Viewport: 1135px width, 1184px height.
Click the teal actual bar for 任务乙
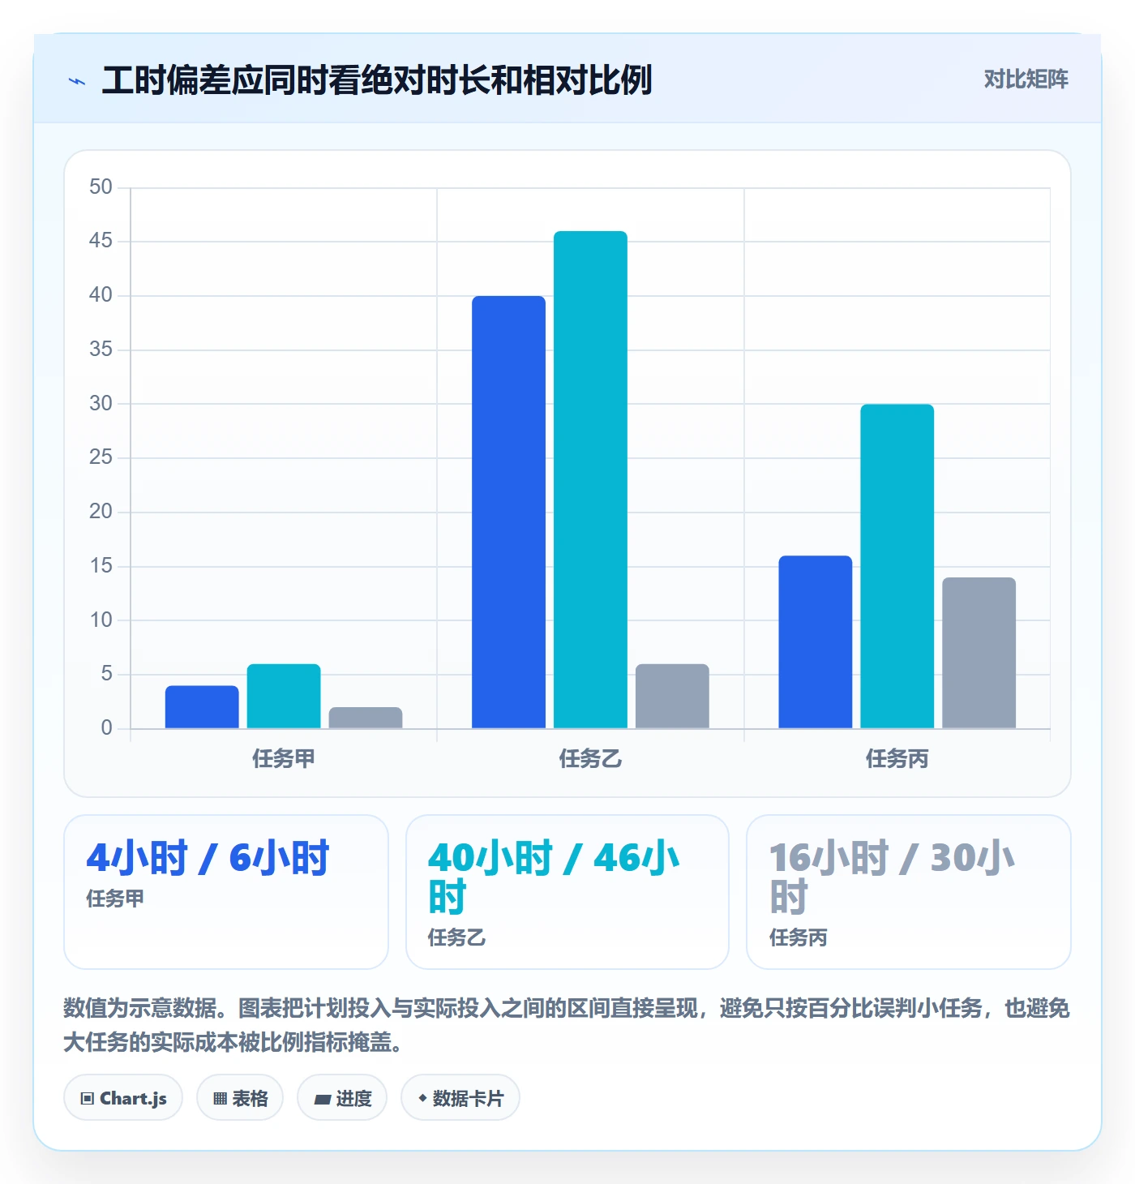click(590, 480)
